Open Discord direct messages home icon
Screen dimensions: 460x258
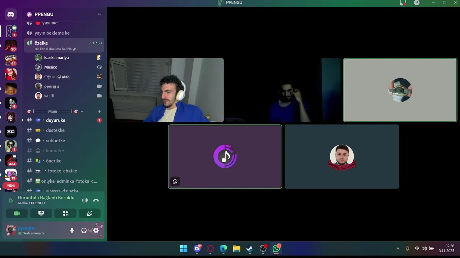click(x=11, y=14)
